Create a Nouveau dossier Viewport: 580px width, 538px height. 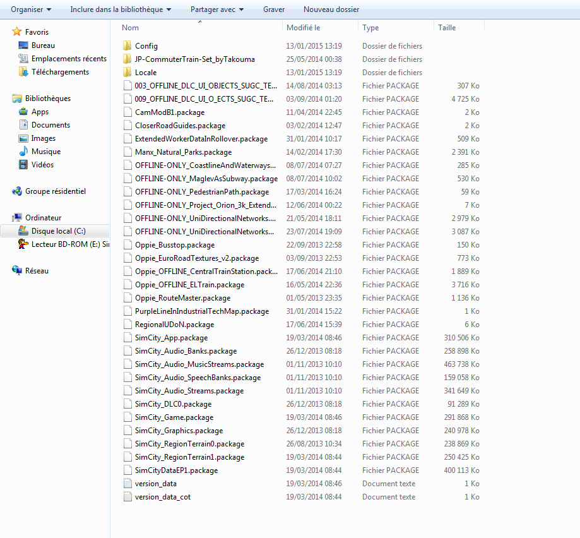331,9
